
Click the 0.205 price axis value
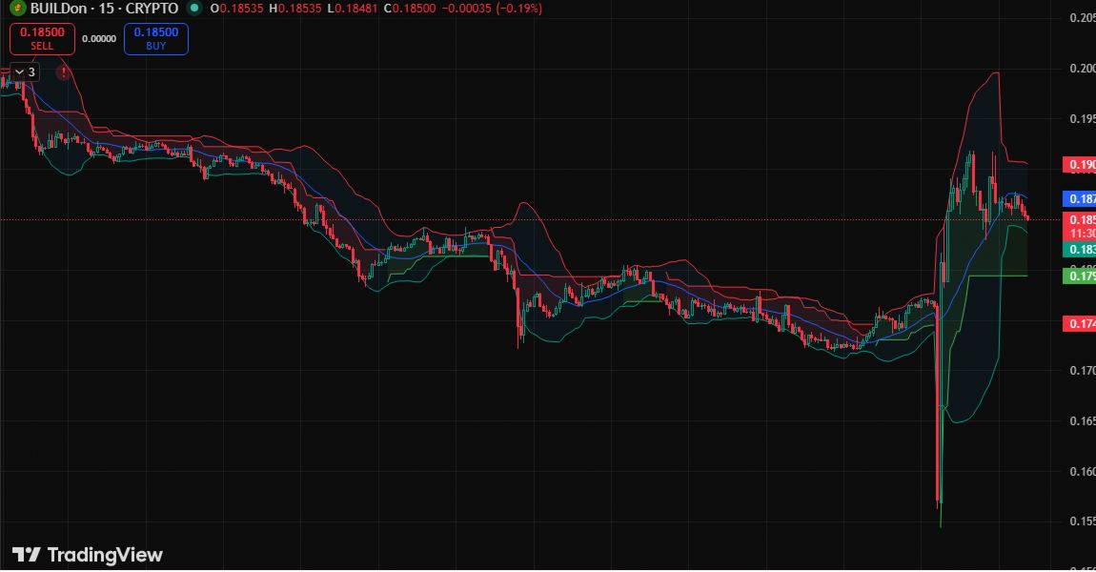(x=1082, y=18)
